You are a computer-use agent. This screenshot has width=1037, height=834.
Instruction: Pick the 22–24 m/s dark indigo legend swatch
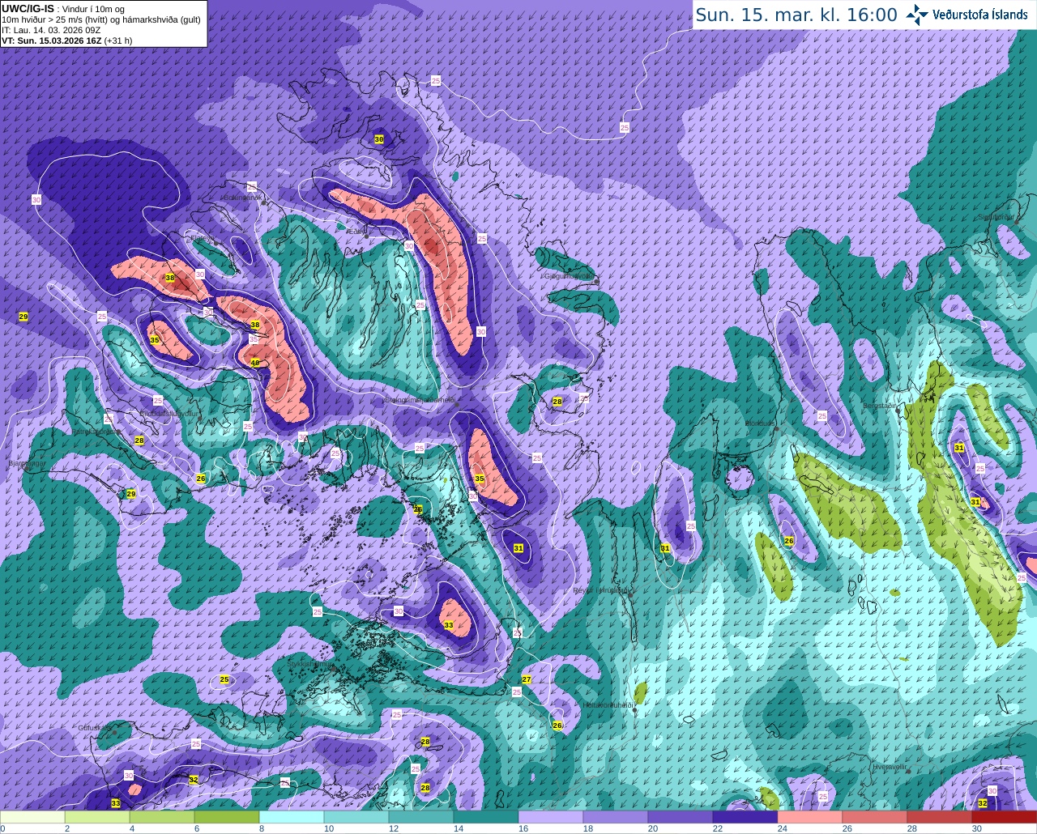pyautogui.click(x=745, y=817)
